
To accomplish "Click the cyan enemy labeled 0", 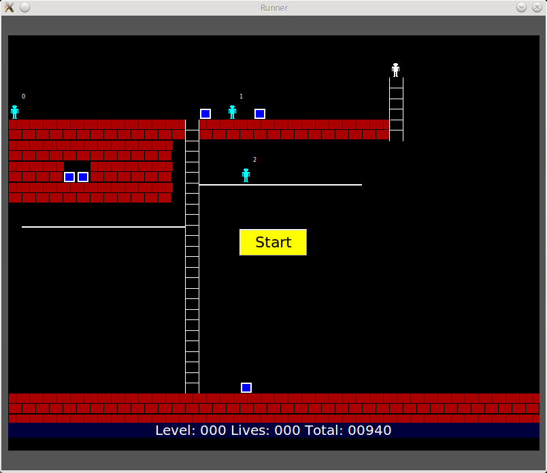I will pos(15,112).
